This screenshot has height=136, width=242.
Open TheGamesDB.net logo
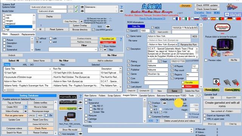(x=68, y=102)
